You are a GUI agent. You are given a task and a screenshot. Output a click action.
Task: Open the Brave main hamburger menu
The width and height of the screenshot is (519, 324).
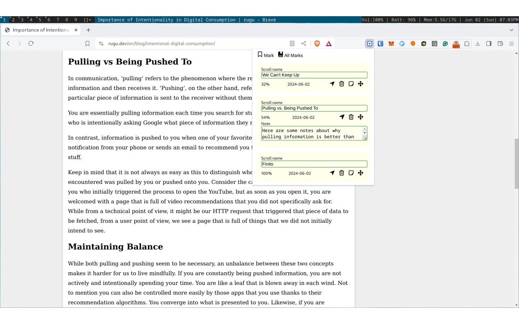(511, 44)
